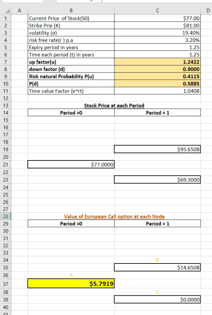The height and width of the screenshot is (315, 212).
Task: Select column A header
Action: (19, 11)
